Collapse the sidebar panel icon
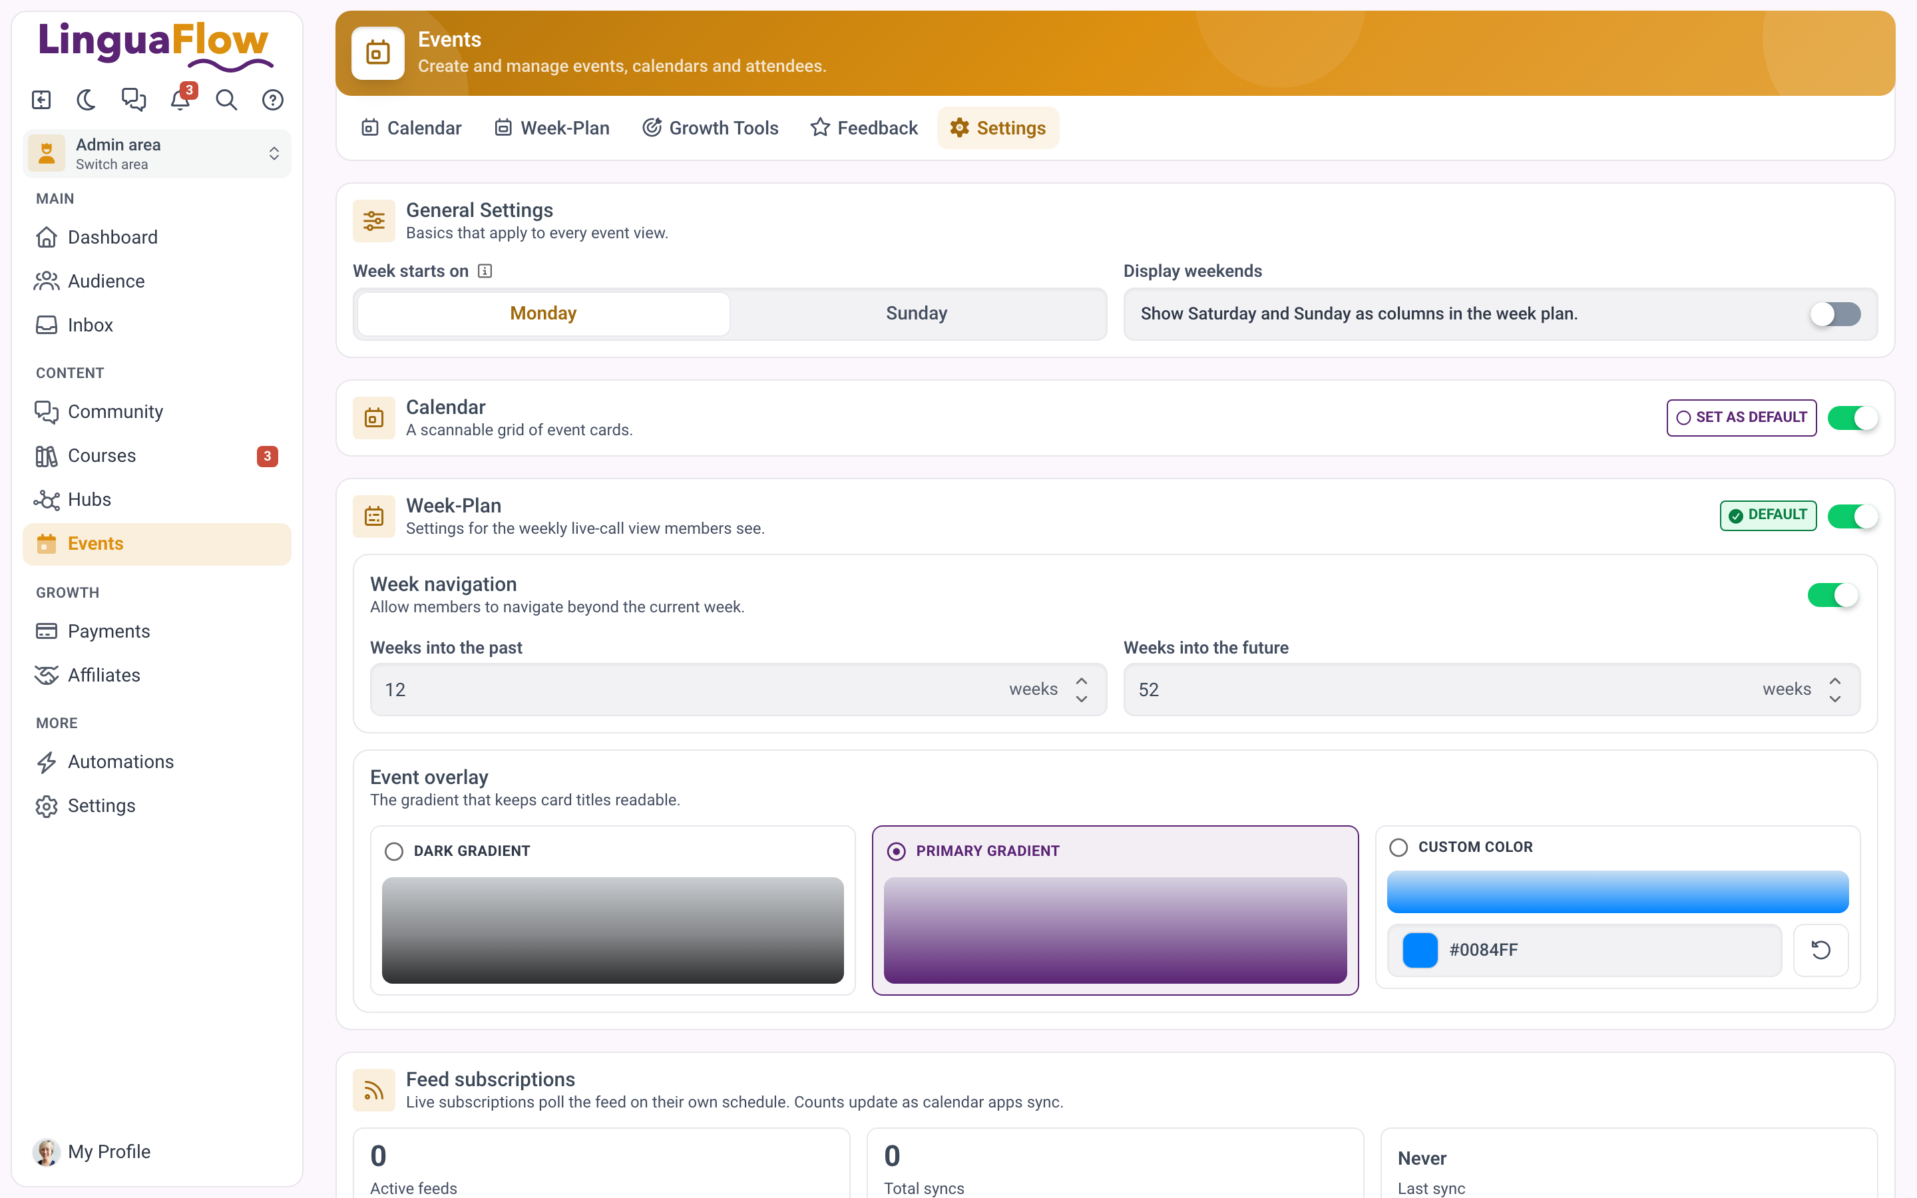Viewport: 1917px width, 1198px height. [x=41, y=100]
